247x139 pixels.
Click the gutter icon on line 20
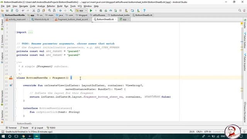[x=11, y=78]
